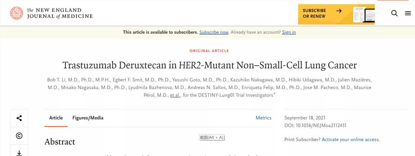Click the Subscribe now link
This screenshot has width=415, height=156.
pyautogui.click(x=214, y=32)
